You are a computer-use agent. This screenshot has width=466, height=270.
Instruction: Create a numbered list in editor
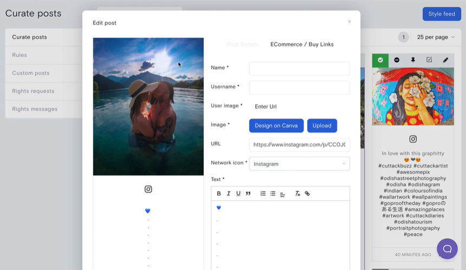point(263,194)
